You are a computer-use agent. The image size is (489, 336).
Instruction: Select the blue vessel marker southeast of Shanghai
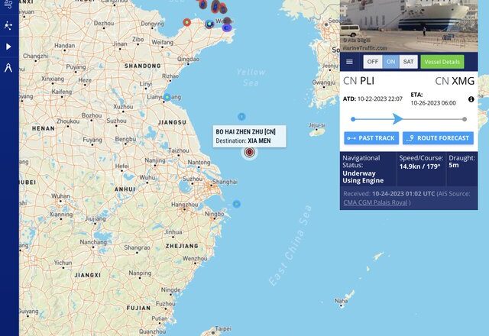tap(237, 204)
